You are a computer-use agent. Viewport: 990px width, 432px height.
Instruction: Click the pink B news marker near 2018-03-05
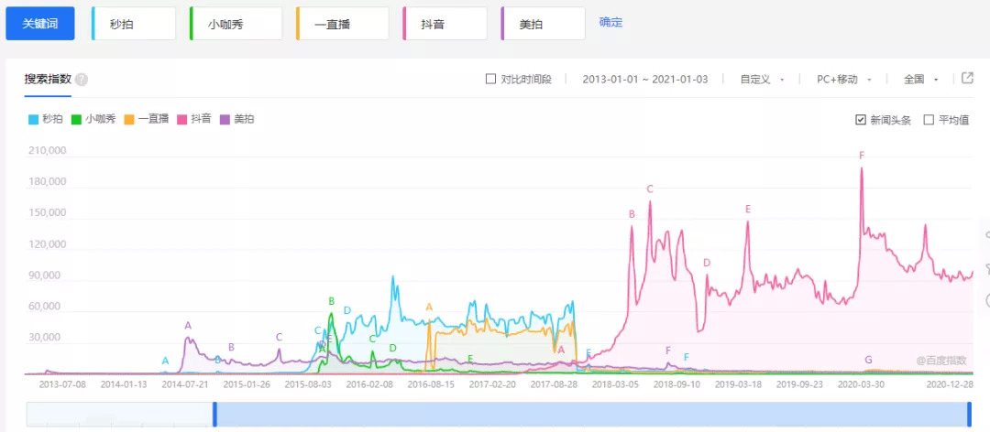coord(632,214)
